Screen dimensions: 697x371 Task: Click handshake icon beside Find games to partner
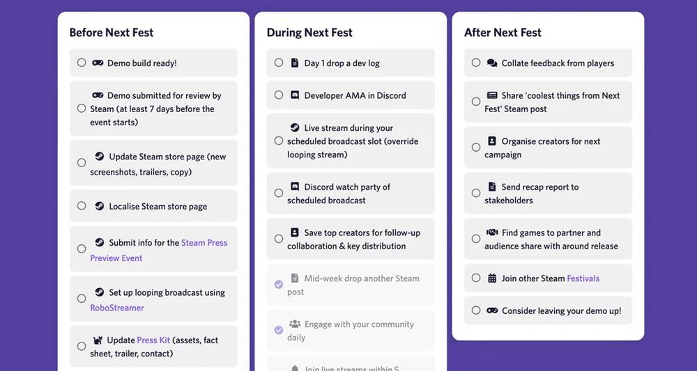[492, 232]
